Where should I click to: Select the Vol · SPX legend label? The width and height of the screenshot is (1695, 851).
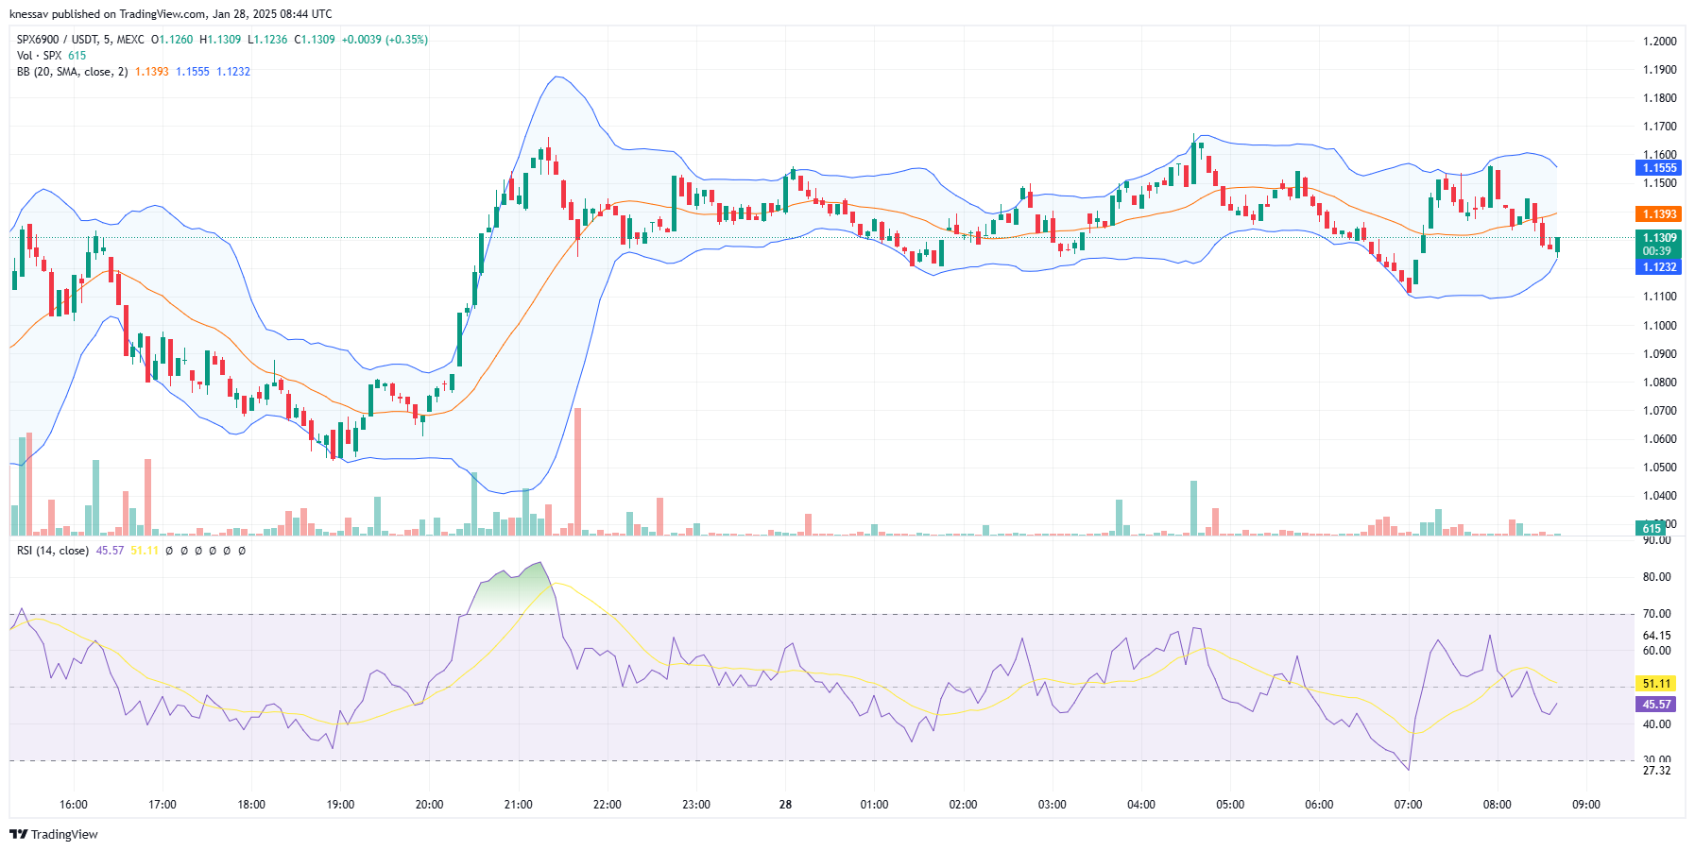[x=39, y=56]
